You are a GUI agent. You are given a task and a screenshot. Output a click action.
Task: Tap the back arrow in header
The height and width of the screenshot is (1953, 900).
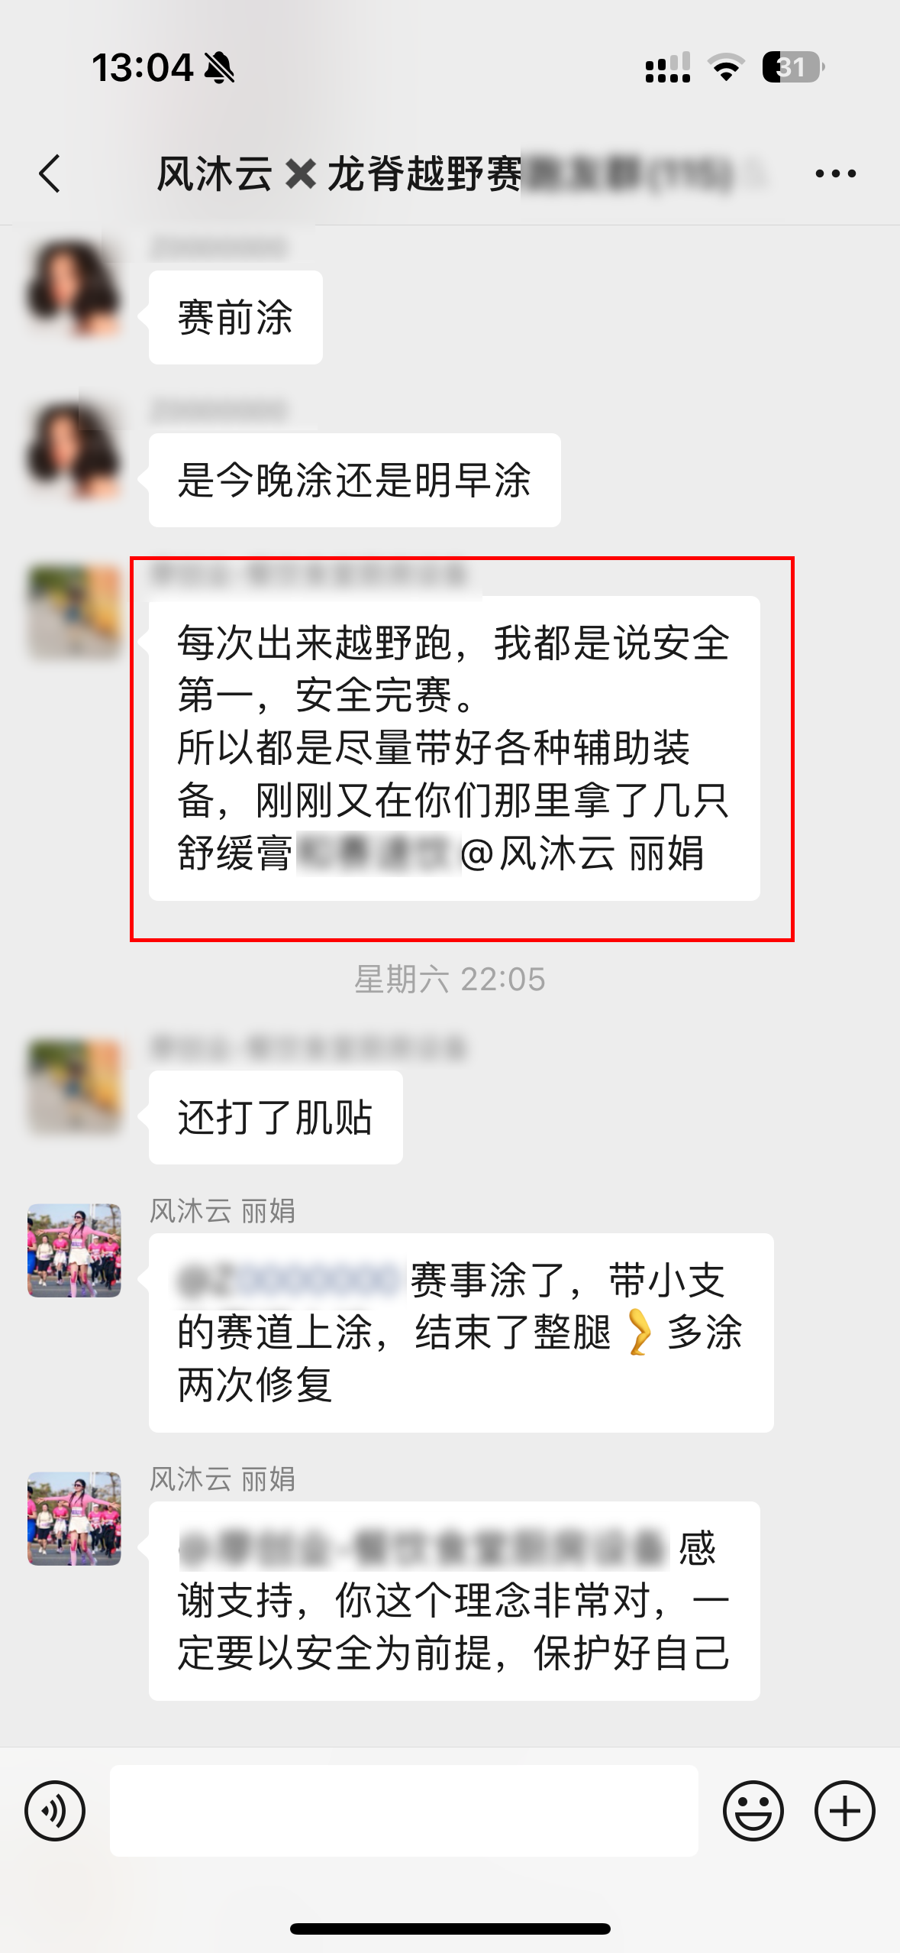tap(50, 173)
